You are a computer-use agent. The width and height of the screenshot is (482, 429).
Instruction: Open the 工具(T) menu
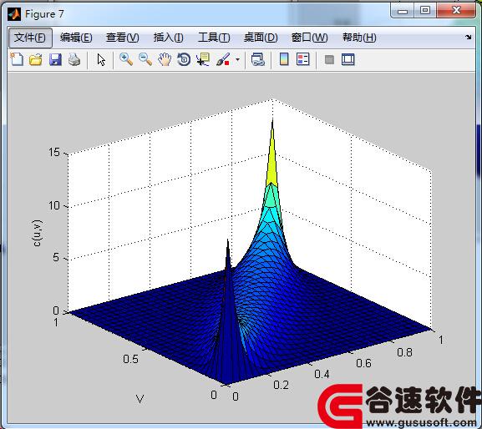(x=214, y=38)
